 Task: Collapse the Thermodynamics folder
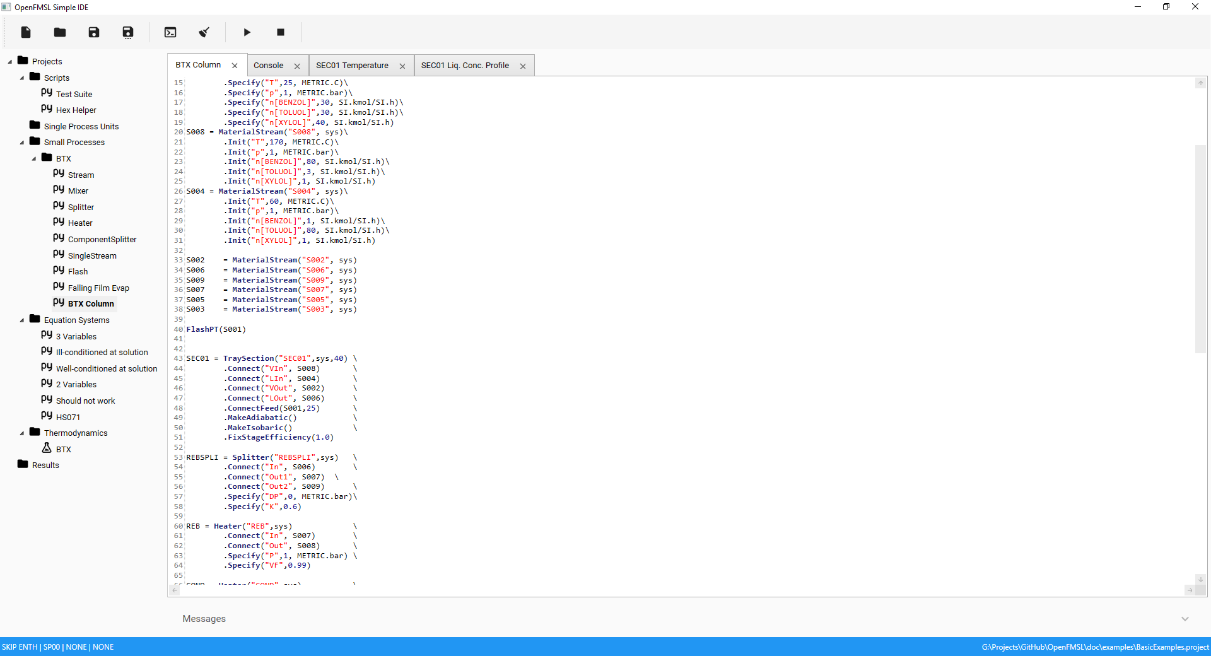[22, 433]
